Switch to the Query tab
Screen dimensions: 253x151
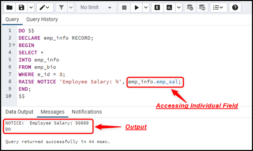(x=12, y=19)
